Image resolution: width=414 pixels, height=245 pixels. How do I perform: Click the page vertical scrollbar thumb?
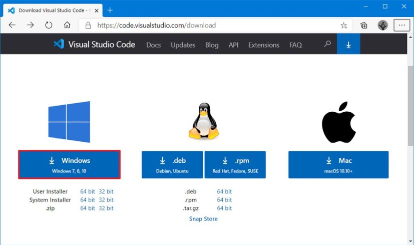[x=410, y=106]
